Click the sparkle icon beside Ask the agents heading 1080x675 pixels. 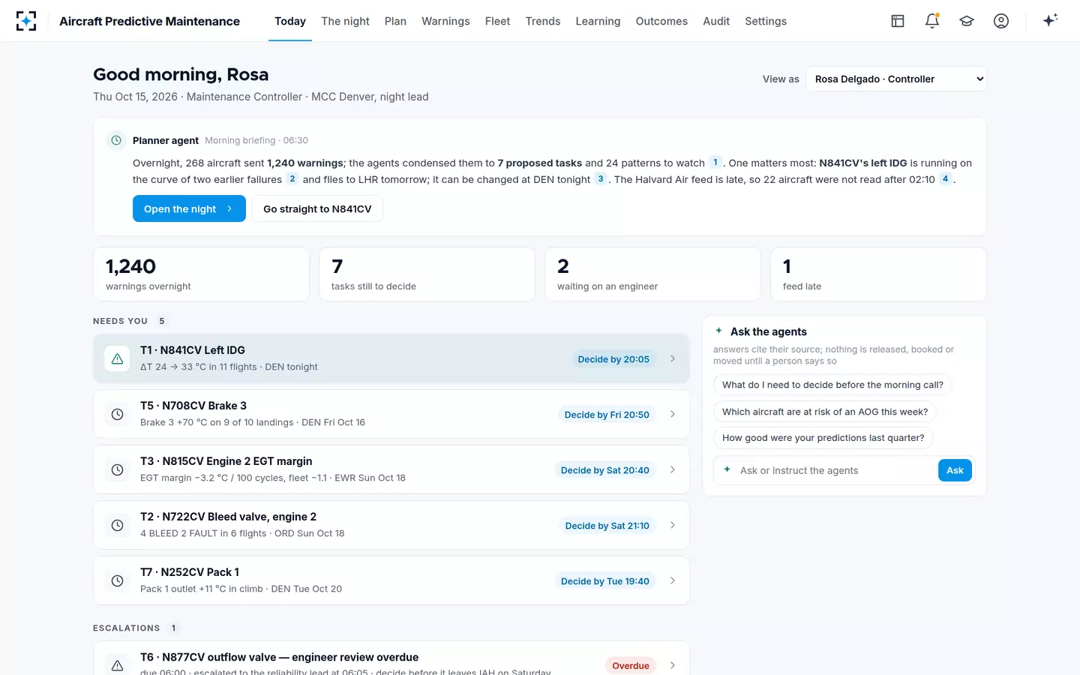point(718,331)
